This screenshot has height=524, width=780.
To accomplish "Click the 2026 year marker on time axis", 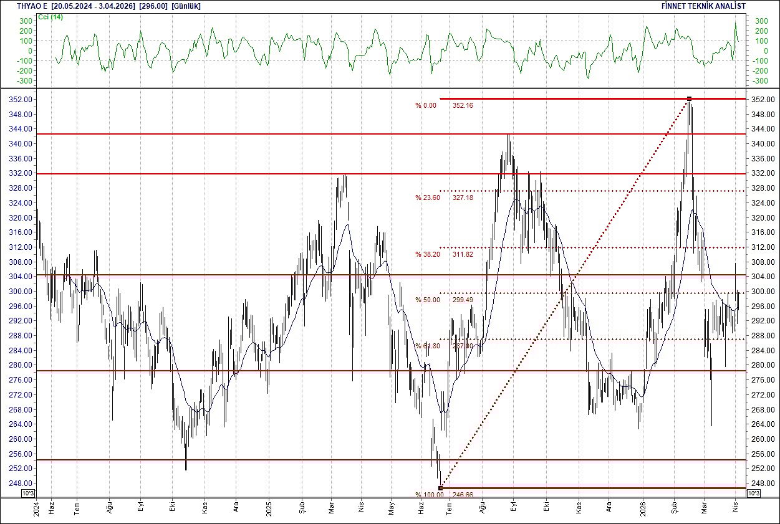I will tap(642, 506).
